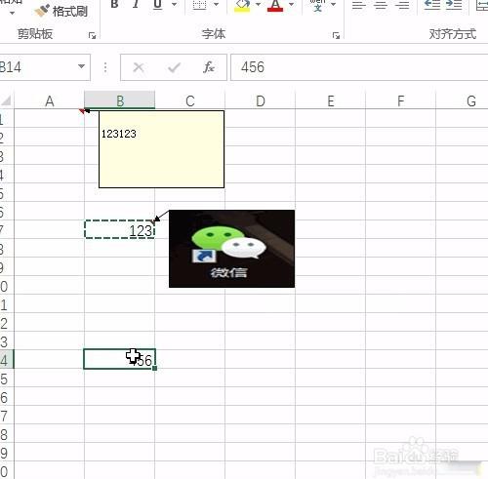The width and height of the screenshot is (488, 479).
Task: Select column A header
Action: coord(50,100)
